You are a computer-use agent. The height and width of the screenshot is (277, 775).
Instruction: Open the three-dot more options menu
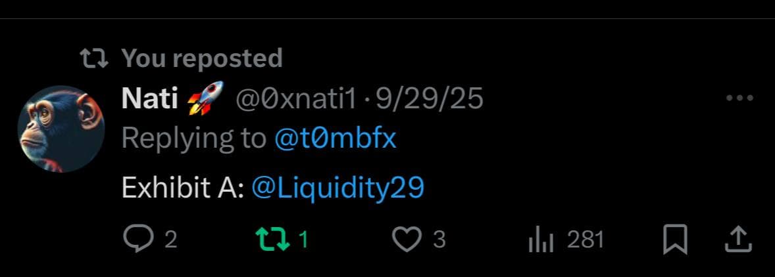739,98
